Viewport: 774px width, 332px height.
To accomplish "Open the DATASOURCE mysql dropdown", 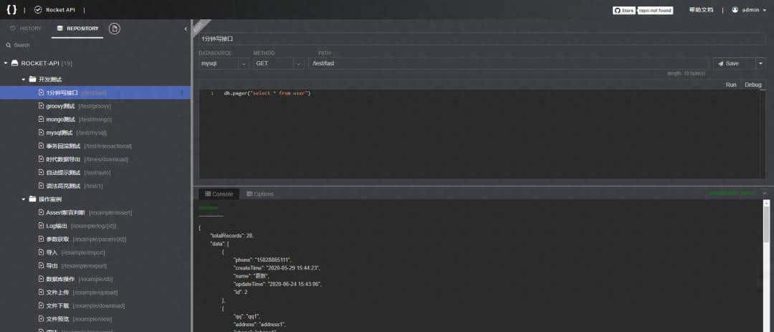I will pos(242,63).
